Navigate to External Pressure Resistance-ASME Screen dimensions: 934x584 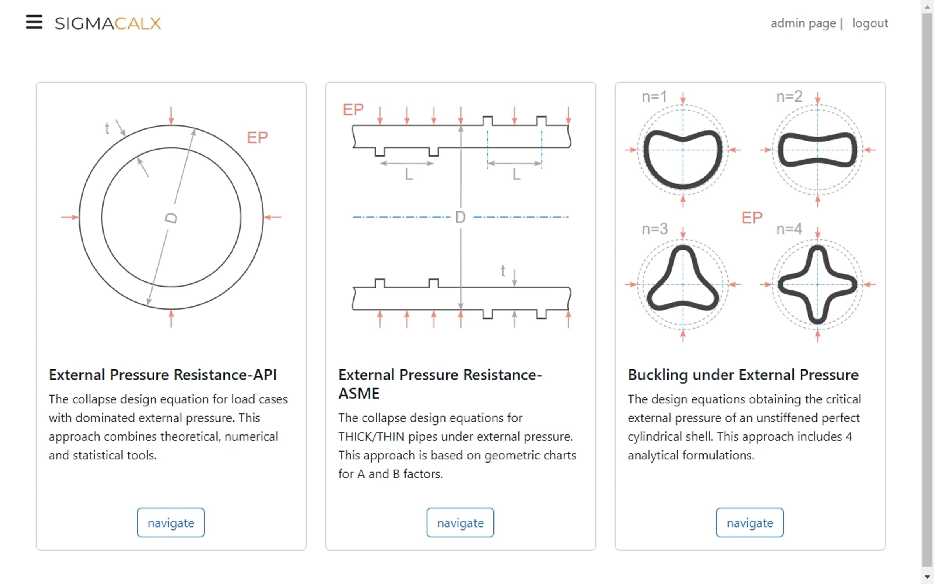click(x=460, y=522)
